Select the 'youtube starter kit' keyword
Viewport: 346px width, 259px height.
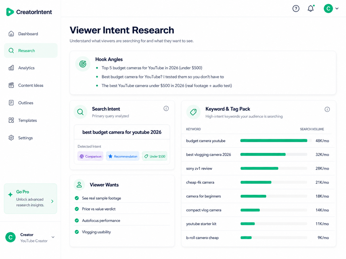click(201, 224)
